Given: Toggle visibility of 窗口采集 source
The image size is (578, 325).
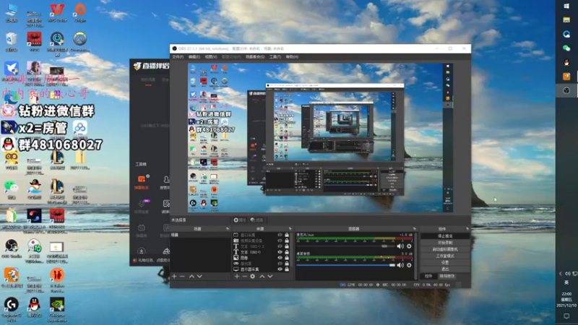Looking at the screenshot, I should (280, 235).
